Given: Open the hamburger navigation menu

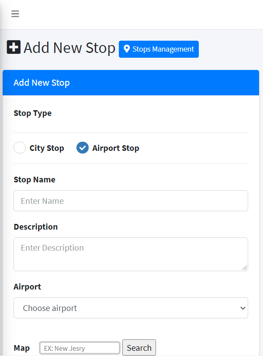Looking at the screenshot, I should click(x=15, y=14).
